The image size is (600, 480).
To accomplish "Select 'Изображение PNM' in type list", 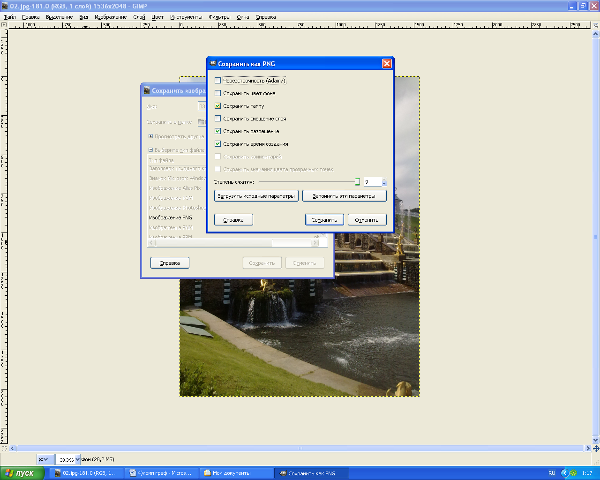I will 178,227.
